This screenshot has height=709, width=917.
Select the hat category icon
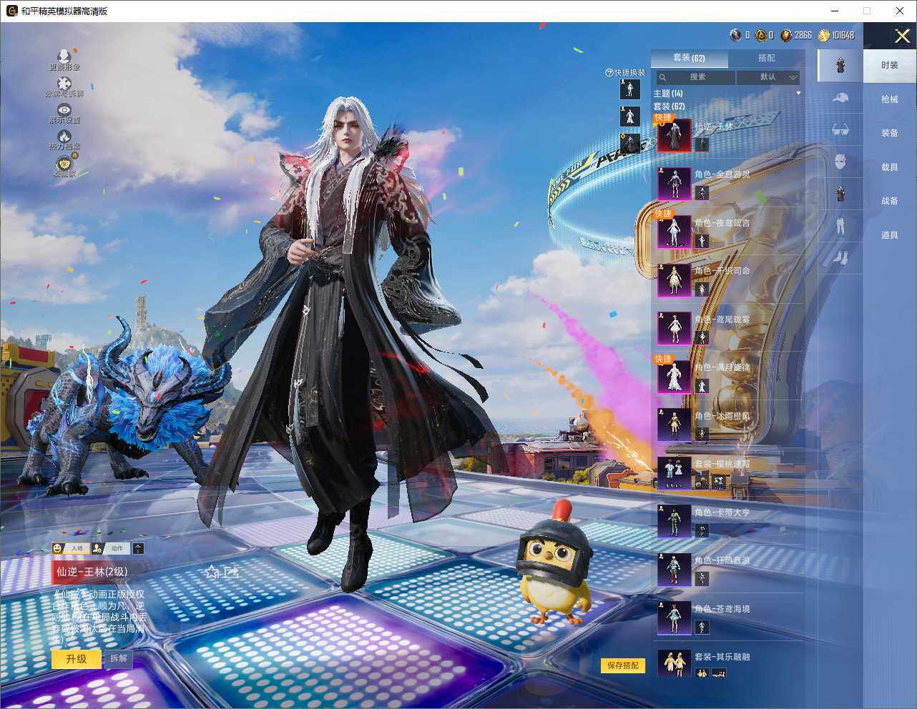840,98
